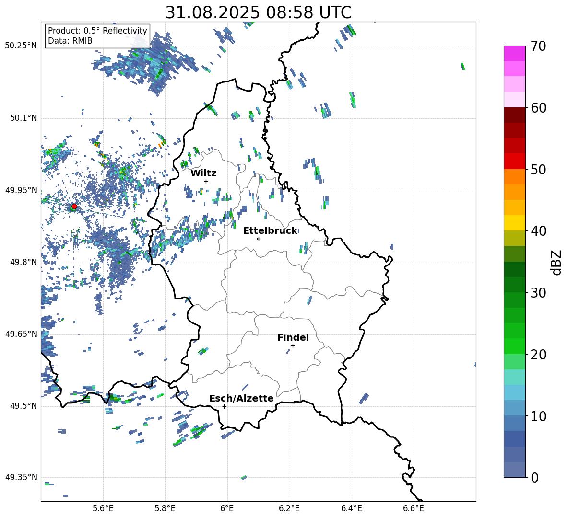The height and width of the screenshot is (518, 568).
Task: Click the 50.25°N latitude label
Action: (x=21, y=46)
